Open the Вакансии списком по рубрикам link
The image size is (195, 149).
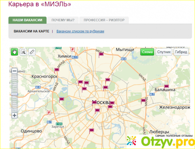(80, 31)
